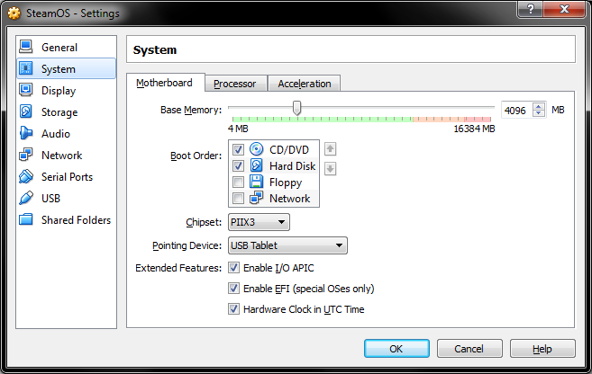Select Shared Folders label in settings list
This screenshot has height=374, width=592.
tap(76, 219)
